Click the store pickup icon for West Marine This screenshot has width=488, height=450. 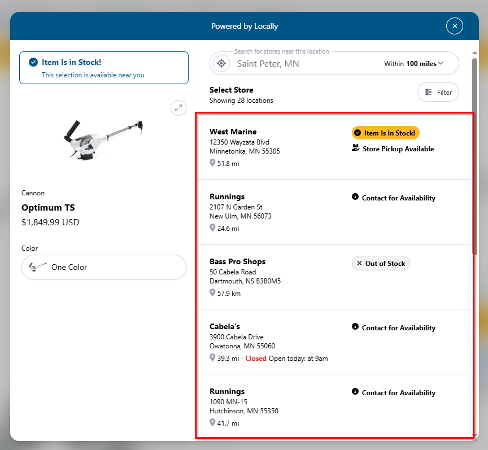355,149
